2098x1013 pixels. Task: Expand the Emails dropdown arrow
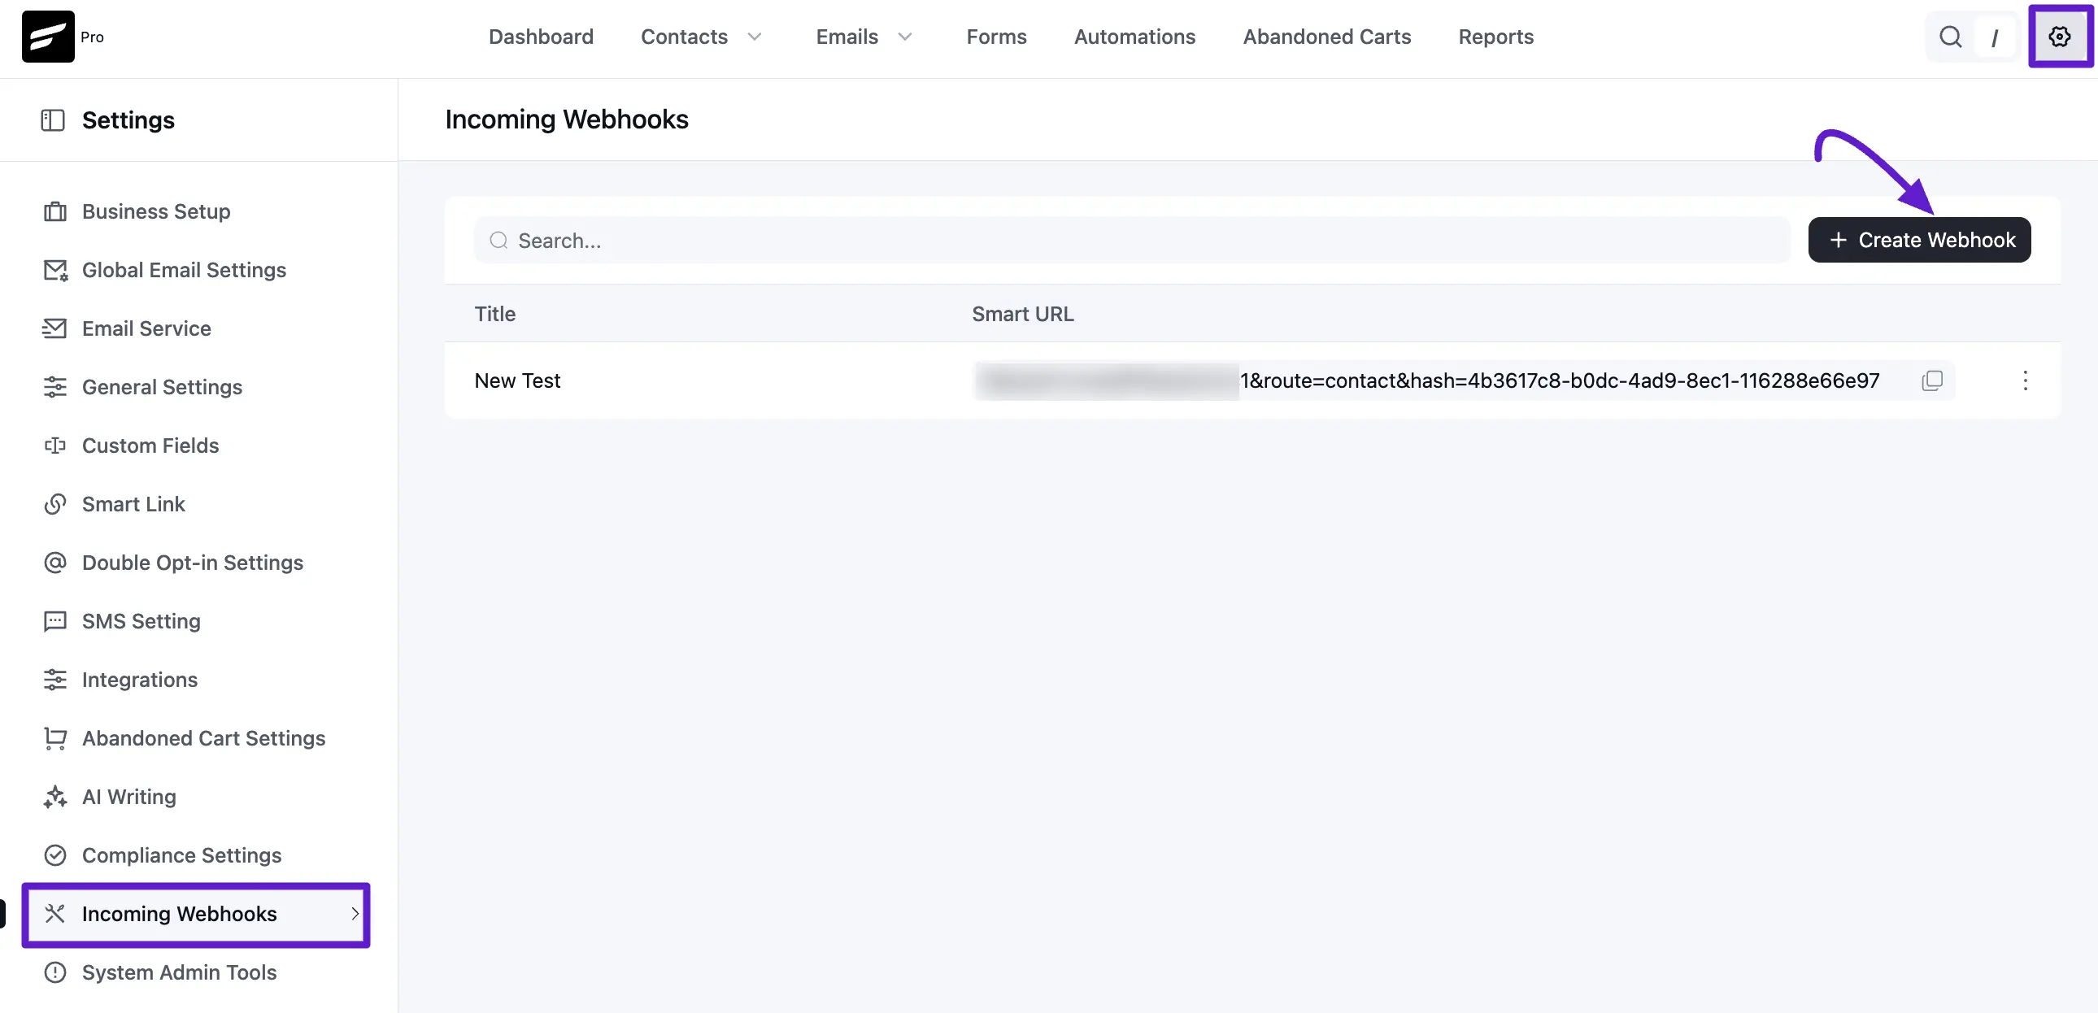(x=905, y=37)
